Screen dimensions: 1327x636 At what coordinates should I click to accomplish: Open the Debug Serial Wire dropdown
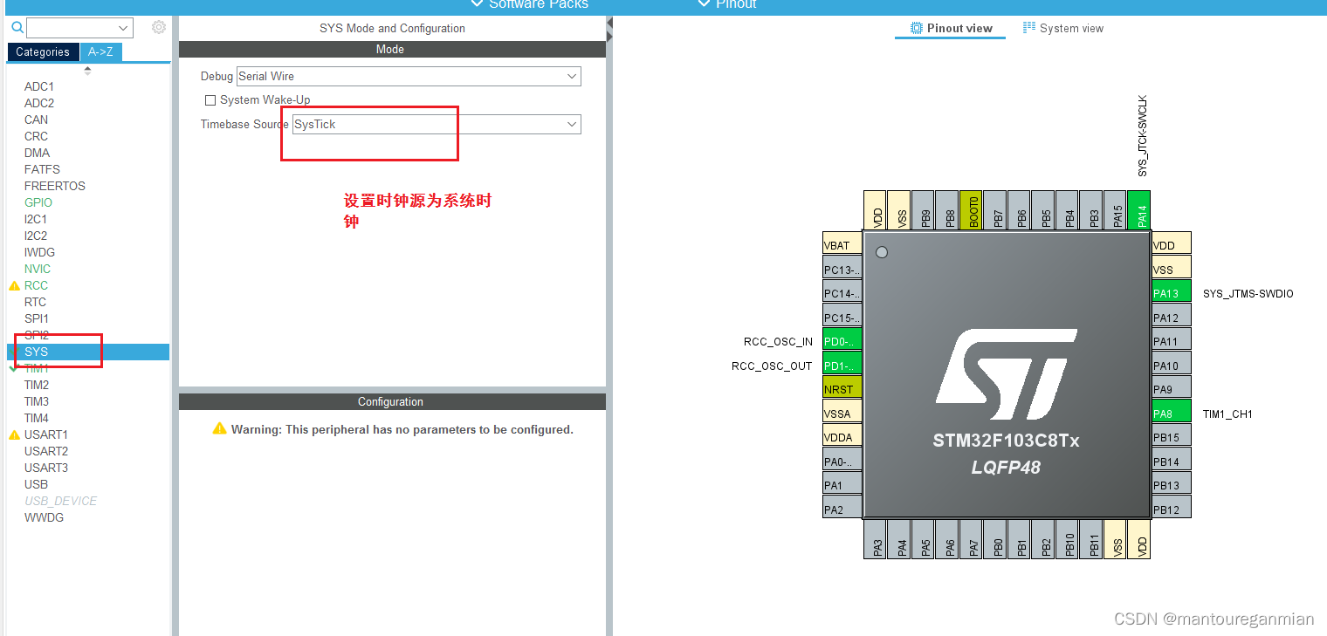point(409,76)
